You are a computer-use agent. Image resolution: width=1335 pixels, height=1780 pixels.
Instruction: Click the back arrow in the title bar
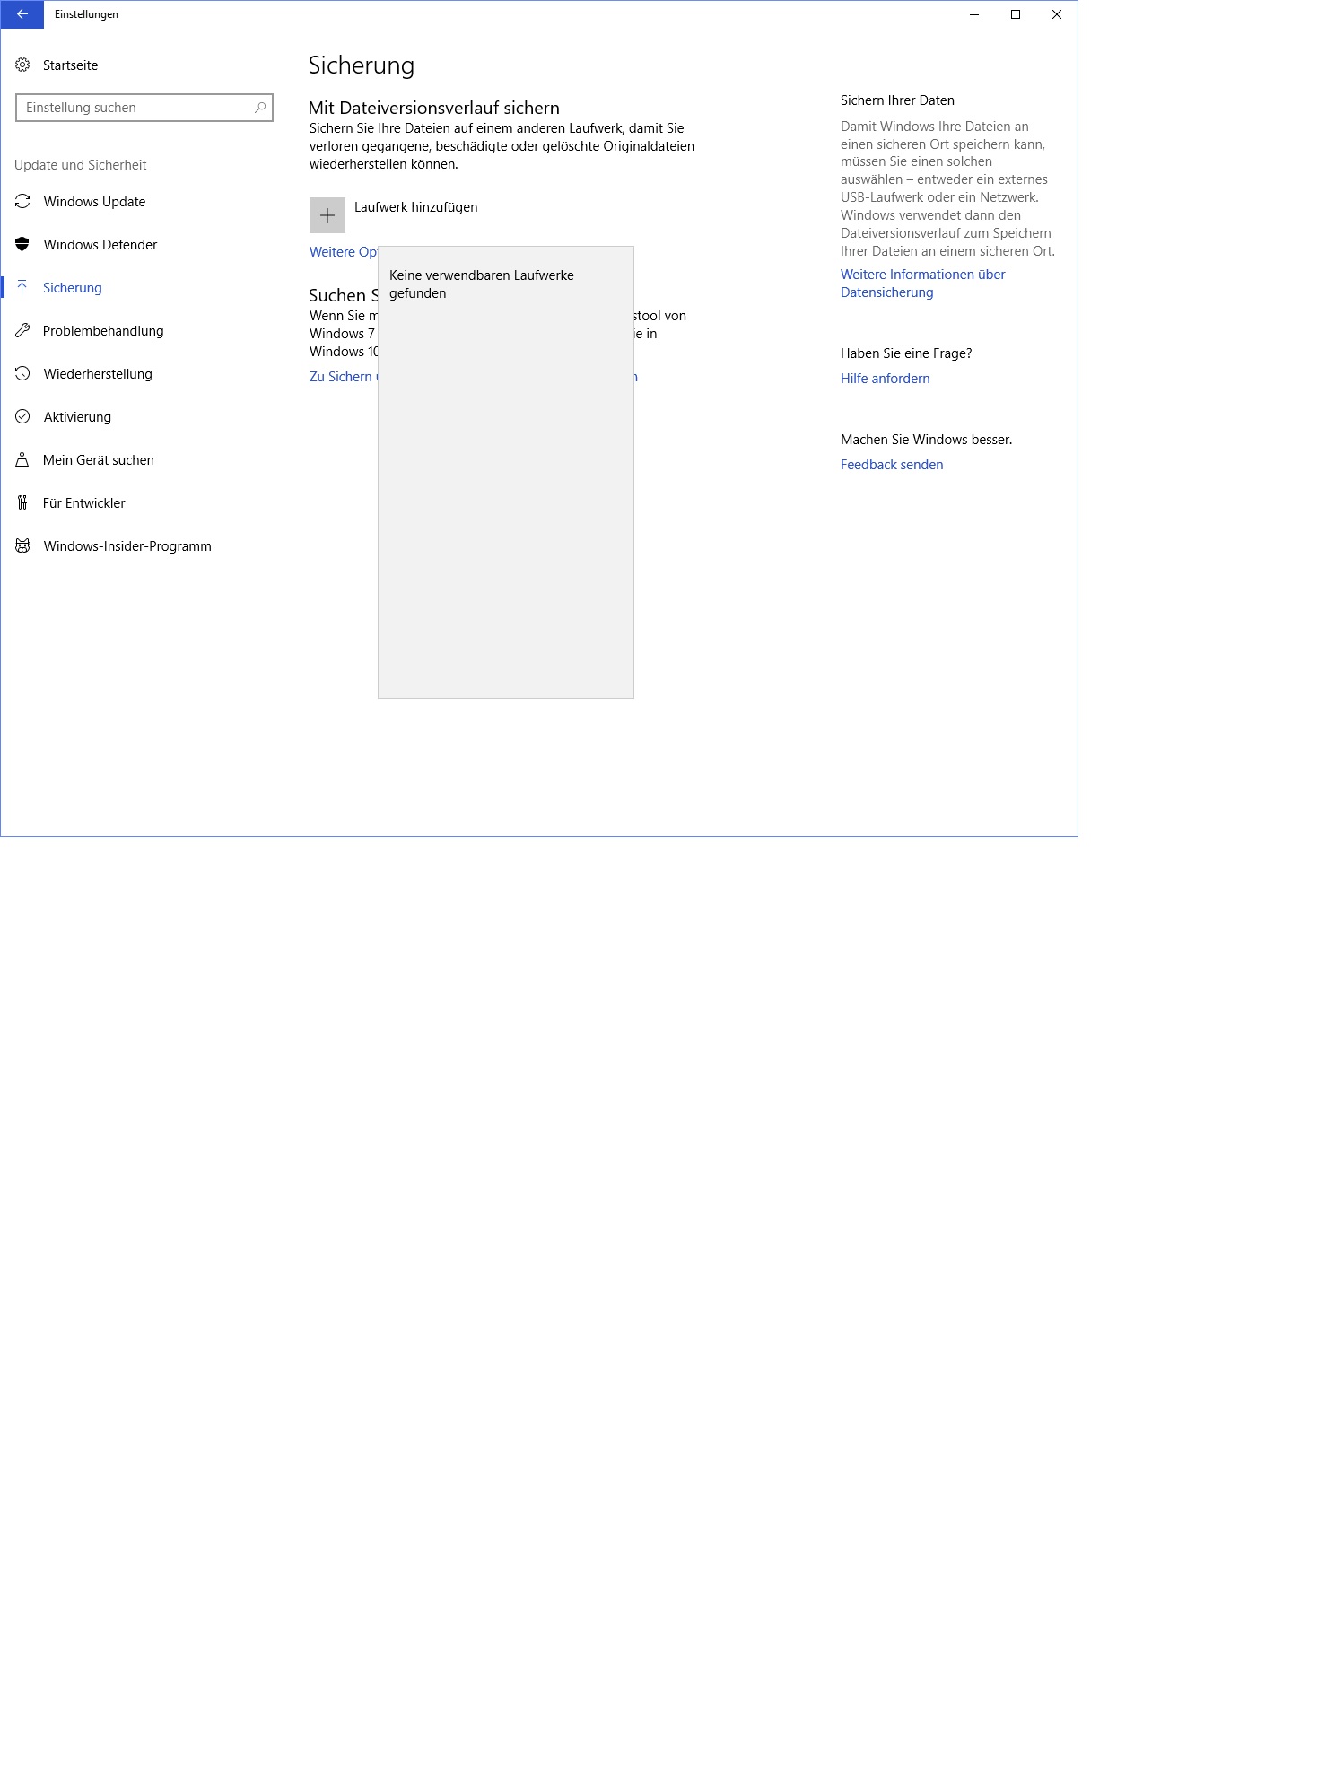pyautogui.click(x=22, y=14)
